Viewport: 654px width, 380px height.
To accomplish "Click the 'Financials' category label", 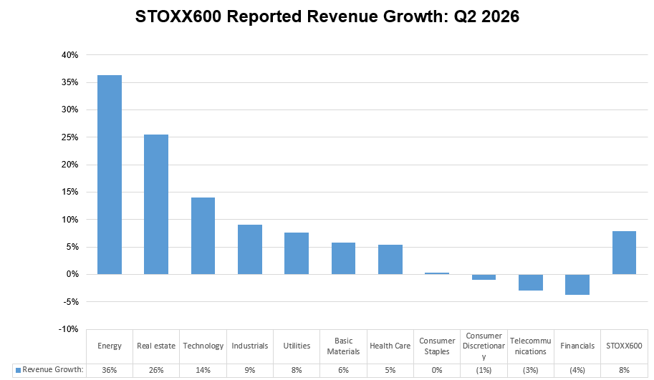I will coord(577,346).
